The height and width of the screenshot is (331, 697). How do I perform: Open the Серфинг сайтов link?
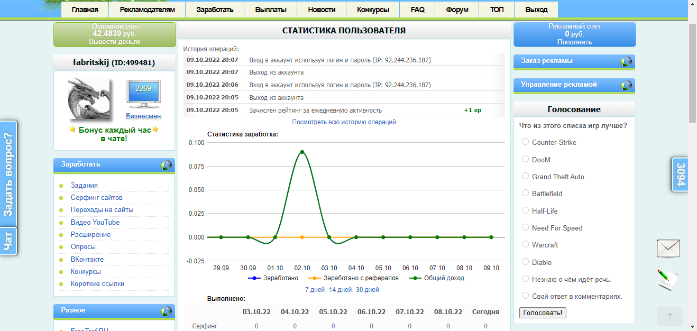(x=97, y=198)
